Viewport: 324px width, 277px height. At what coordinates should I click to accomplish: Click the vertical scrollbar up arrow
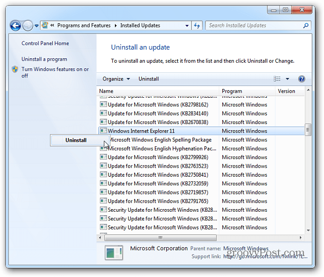click(x=308, y=90)
